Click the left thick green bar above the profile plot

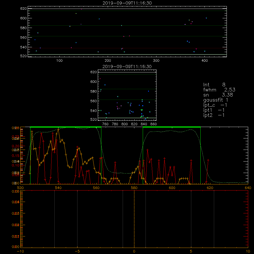tap(66, 127)
